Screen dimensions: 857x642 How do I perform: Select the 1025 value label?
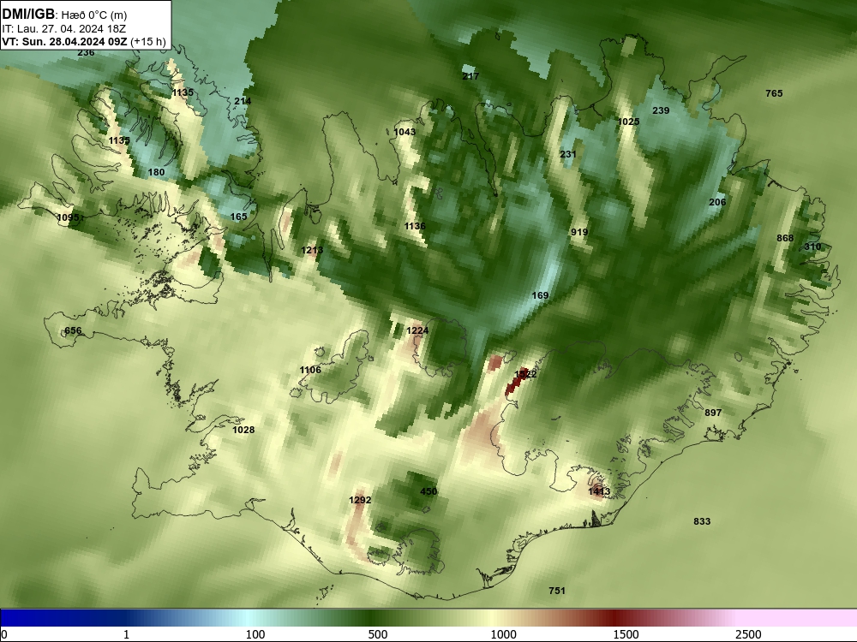point(628,122)
